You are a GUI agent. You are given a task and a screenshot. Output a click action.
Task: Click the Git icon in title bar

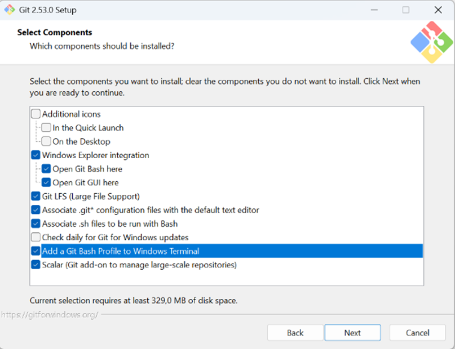(x=10, y=10)
